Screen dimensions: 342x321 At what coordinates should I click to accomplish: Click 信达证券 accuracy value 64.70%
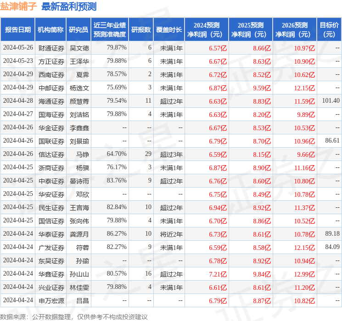pos(117,154)
